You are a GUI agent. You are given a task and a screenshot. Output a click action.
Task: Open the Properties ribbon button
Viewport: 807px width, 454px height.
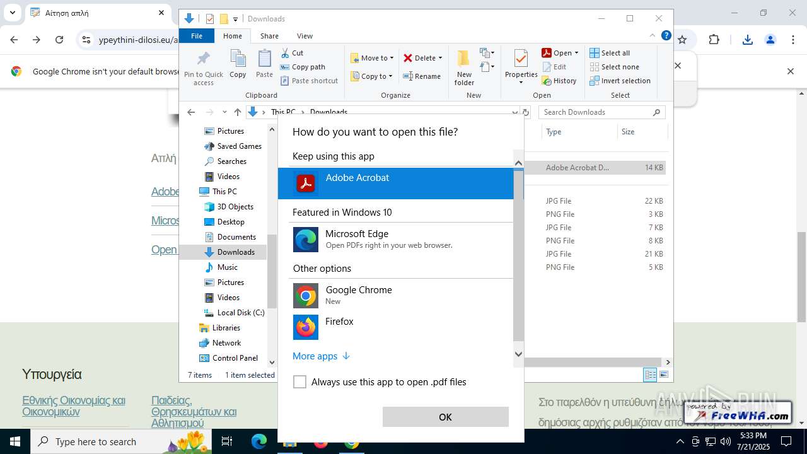[x=521, y=67]
